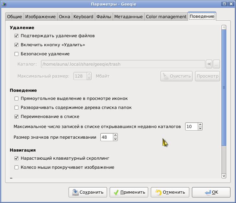Viewport: 236px width, 203px height.
Task: Decrease recent folders list count stepper
Action: (200, 128)
